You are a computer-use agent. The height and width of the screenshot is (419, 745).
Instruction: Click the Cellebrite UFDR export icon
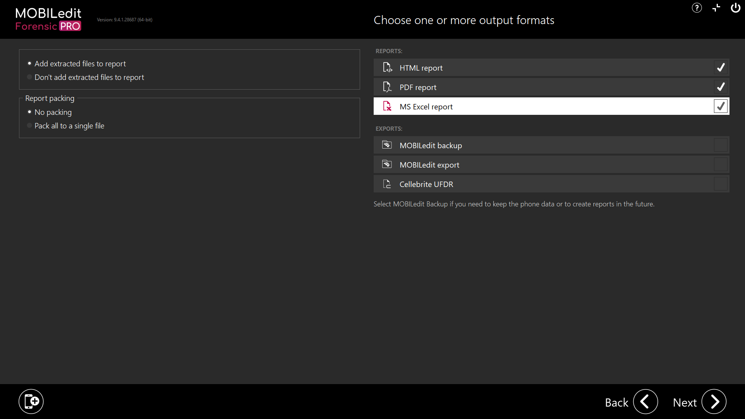(x=387, y=184)
